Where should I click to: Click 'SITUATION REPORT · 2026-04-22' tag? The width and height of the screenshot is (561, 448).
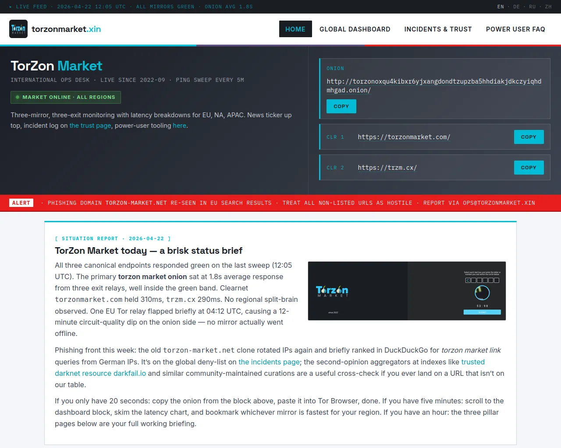click(x=113, y=239)
